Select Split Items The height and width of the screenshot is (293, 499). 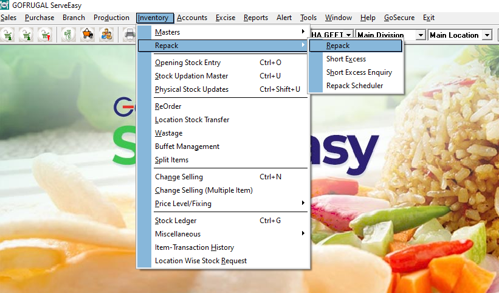[224, 160]
